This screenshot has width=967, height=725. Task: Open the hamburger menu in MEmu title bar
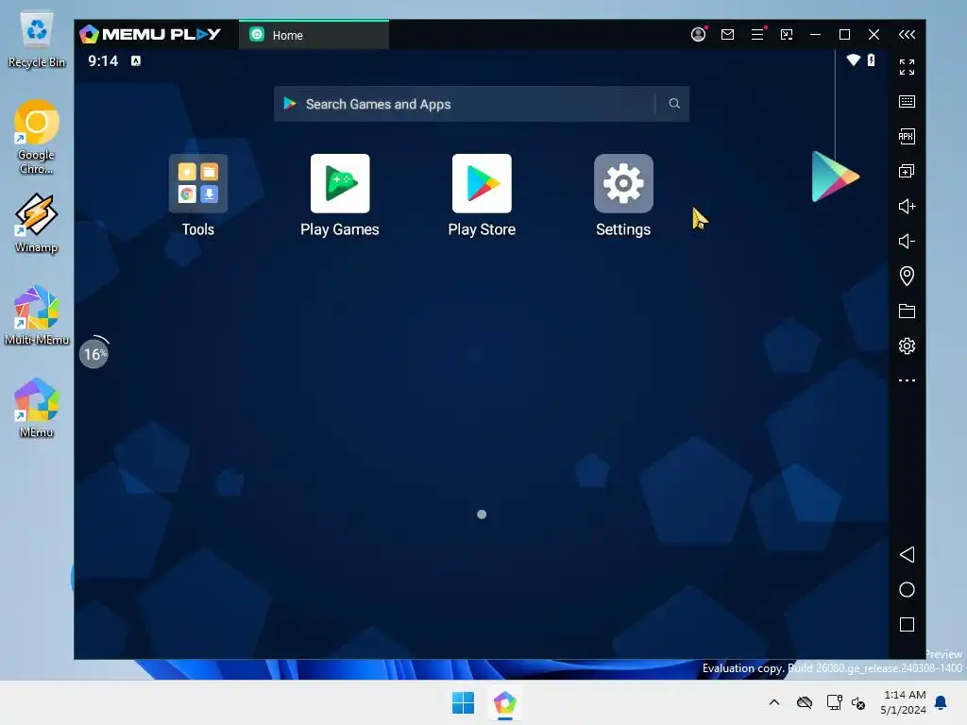pos(757,35)
